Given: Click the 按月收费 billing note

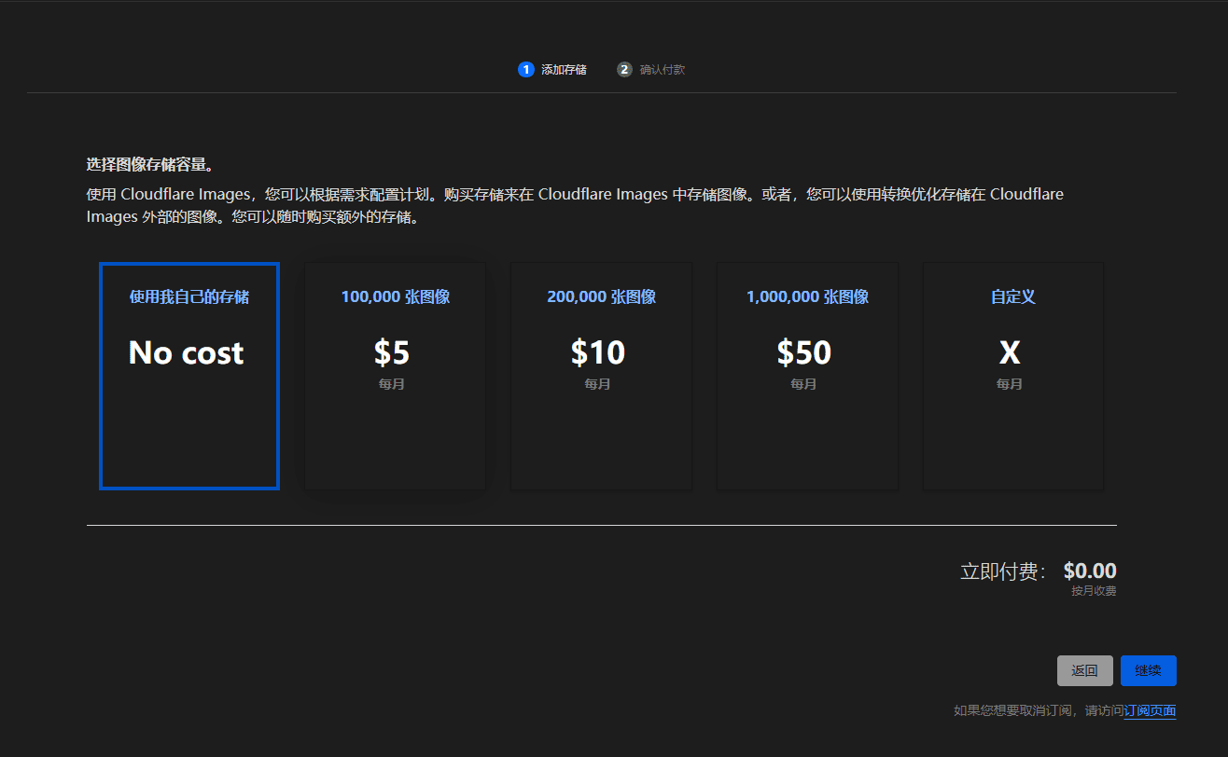Looking at the screenshot, I should click(x=1092, y=590).
